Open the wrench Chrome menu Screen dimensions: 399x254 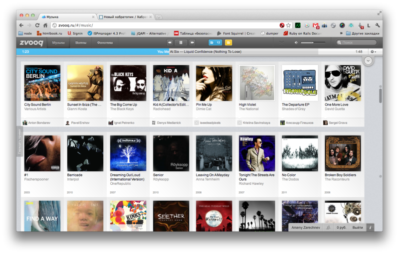tap(378, 25)
